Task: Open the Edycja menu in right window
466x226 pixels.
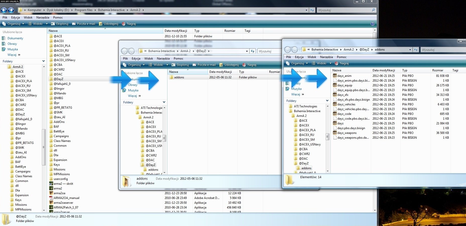Action: tap(299, 57)
